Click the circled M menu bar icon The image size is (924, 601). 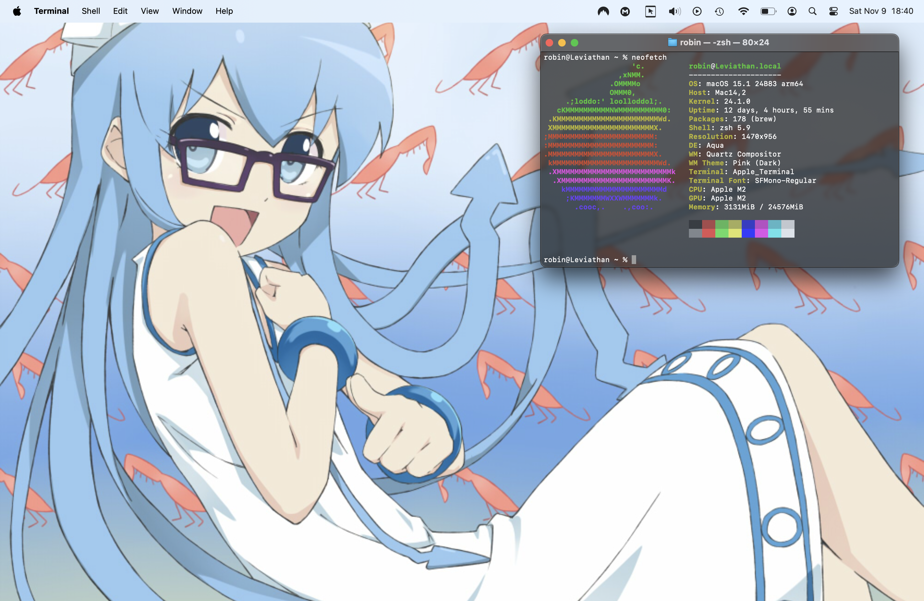point(625,12)
